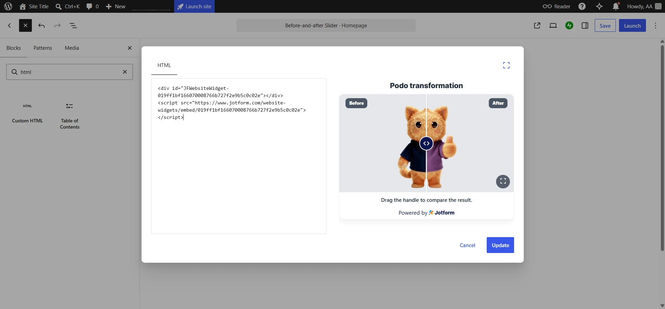Image resolution: width=665 pixels, height=309 pixels.
Task: Switch to the Blocks tab
Action: click(14, 48)
